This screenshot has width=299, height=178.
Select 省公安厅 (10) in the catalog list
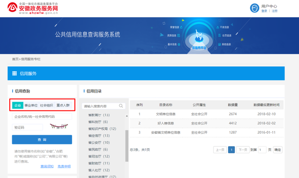point(99,143)
